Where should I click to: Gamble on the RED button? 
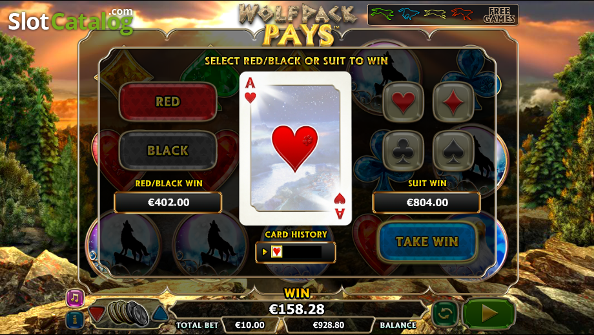[x=168, y=102]
